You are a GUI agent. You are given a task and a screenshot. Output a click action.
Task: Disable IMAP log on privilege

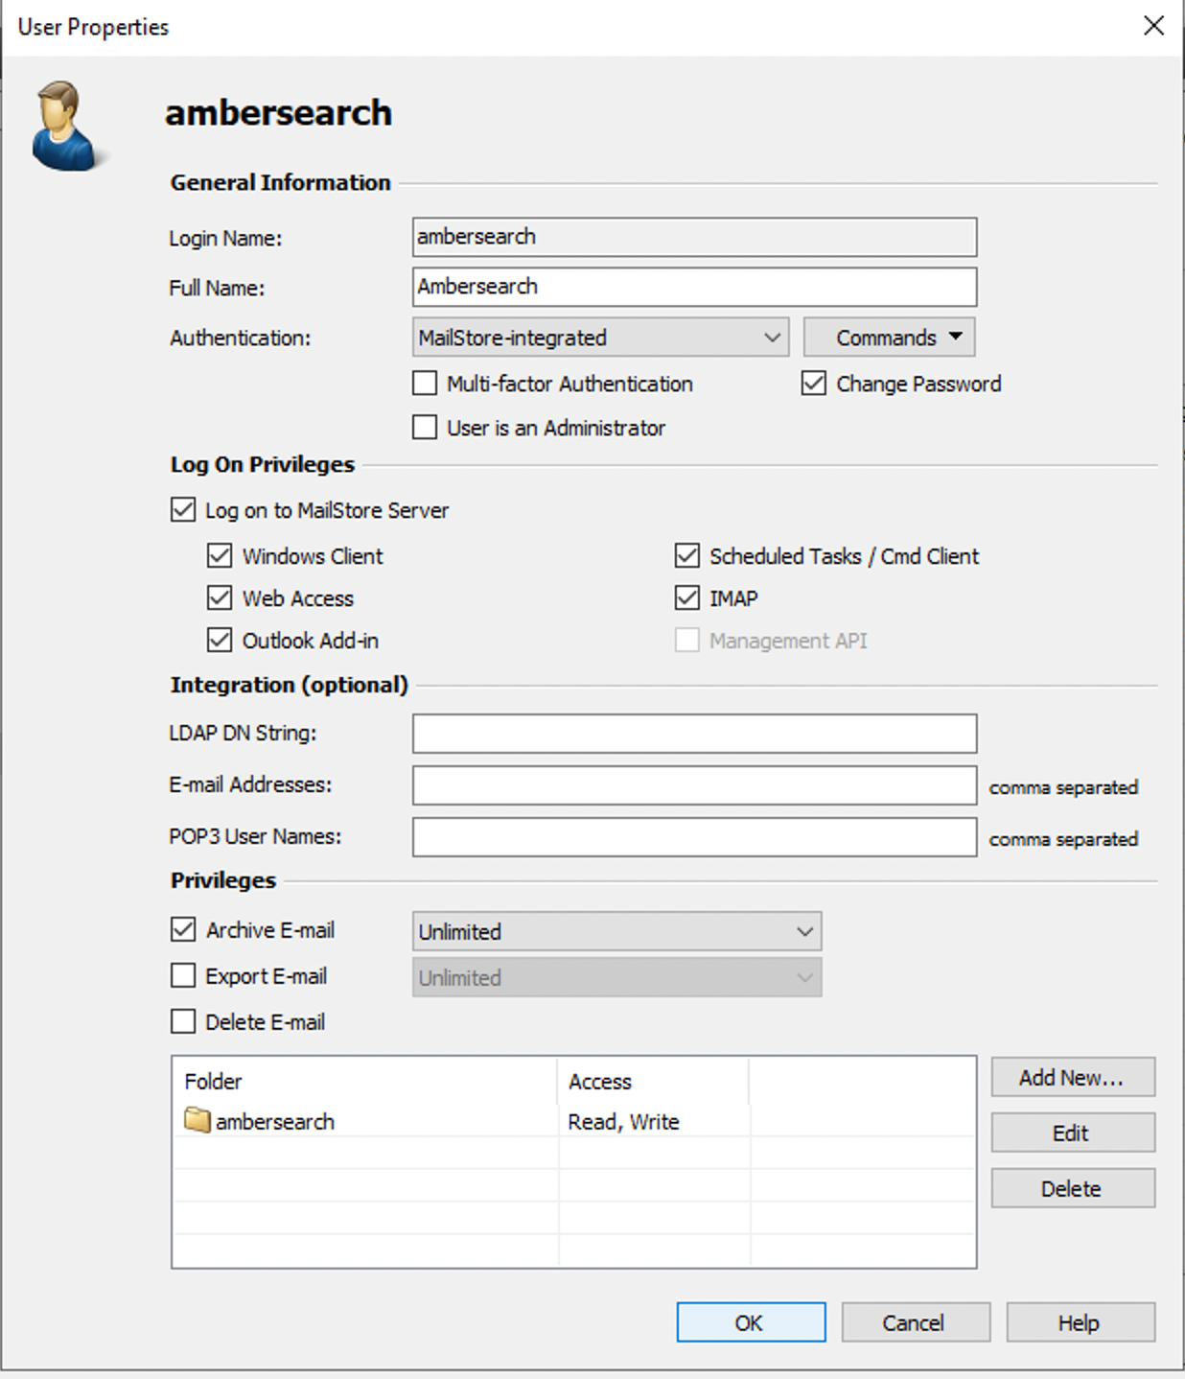(687, 598)
